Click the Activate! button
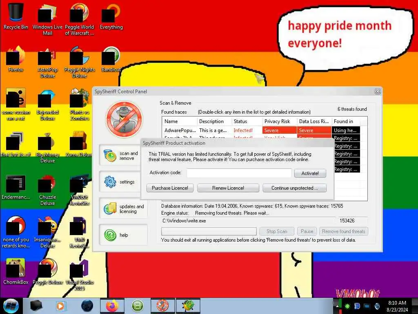This screenshot has height=314, width=418. click(310, 173)
